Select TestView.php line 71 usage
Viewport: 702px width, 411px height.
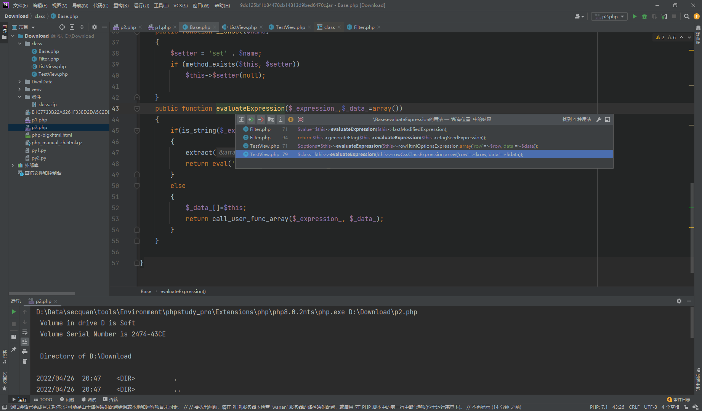424,146
